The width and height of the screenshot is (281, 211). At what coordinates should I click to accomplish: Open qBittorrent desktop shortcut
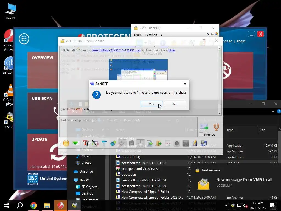[9, 65]
